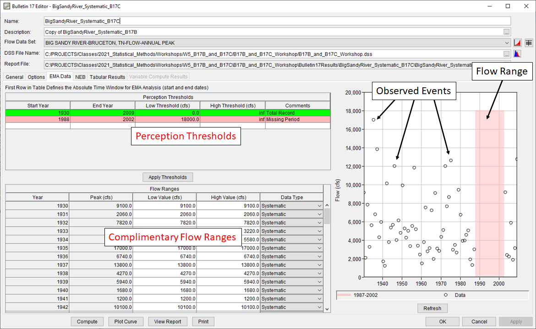This screenshot has height=329, width=536.
Task: Open the Options tab
Action: coord(36,76)
